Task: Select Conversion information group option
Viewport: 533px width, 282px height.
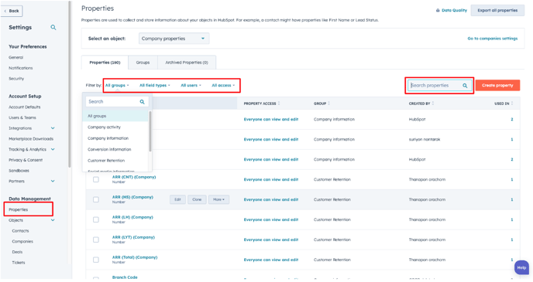Action: coord(115,149)
